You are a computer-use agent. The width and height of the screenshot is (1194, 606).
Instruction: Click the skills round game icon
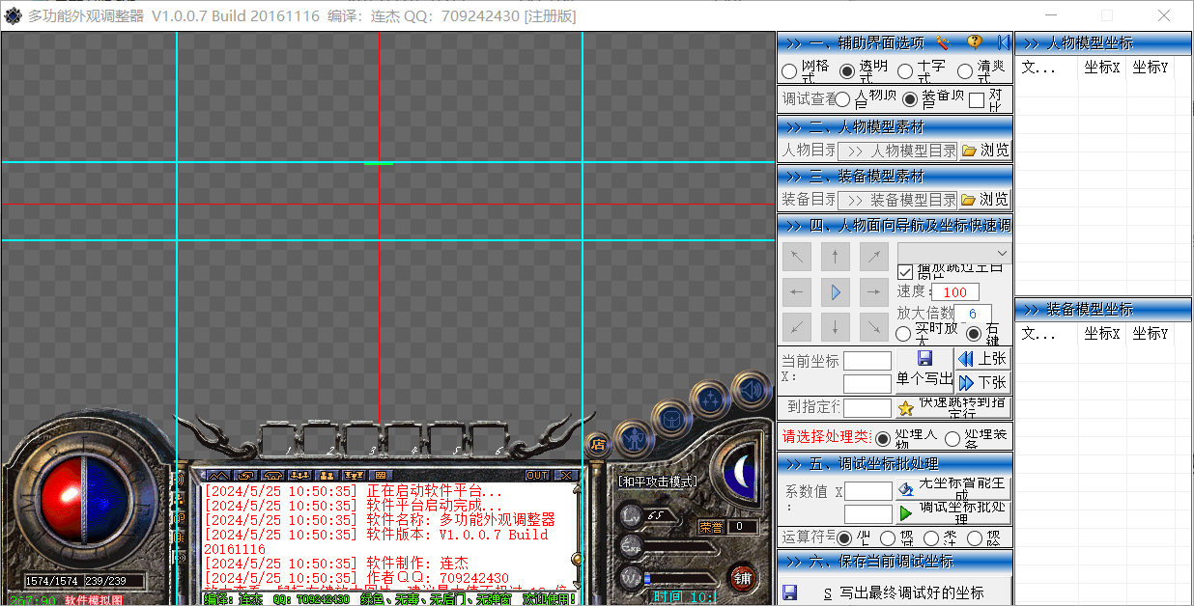click(x=710, y=398)
